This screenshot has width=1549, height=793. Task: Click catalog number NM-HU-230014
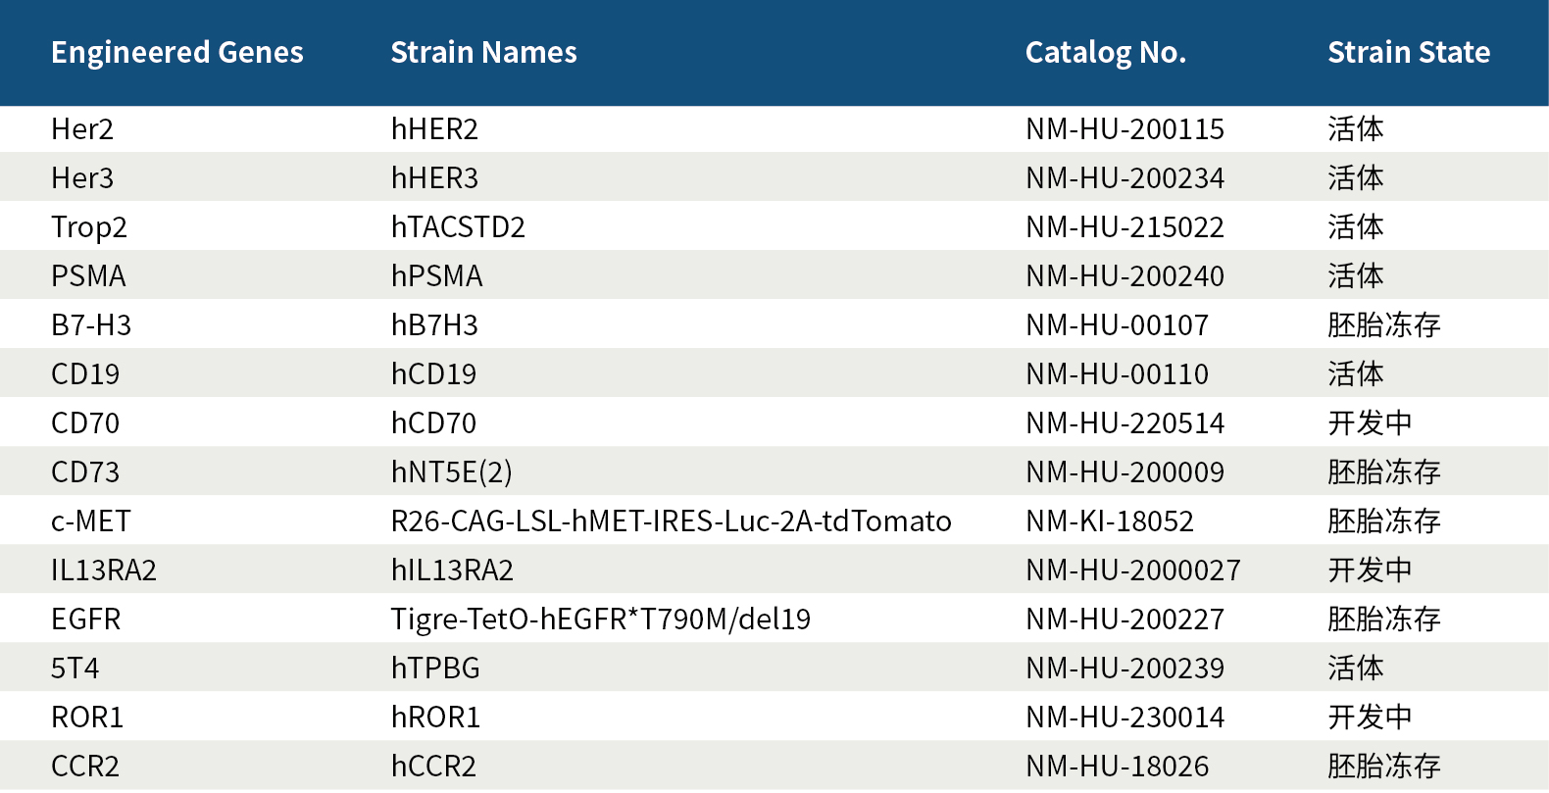coord(1124,718)
